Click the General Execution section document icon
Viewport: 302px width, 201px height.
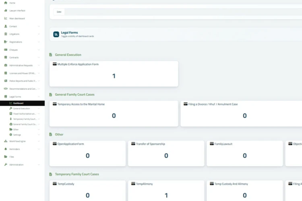[51, 55]
